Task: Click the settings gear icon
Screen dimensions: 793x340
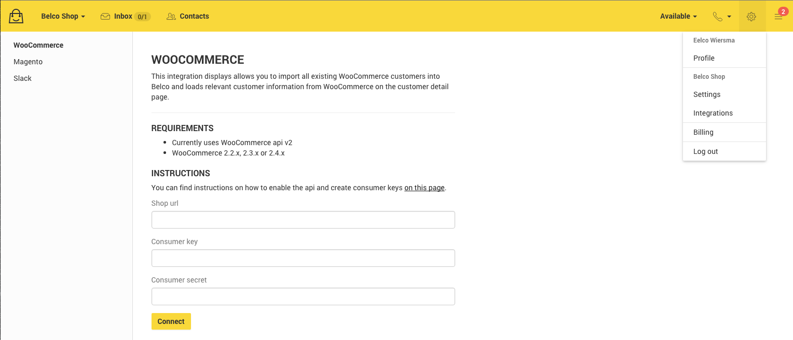Action: pos(751,17)
